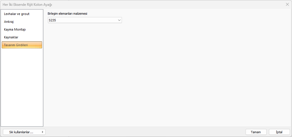292x137 pixels.
Task: Close the Rijit Kolon Ayağı dialog
Action: pyautogui.click(x=287, y=4)
